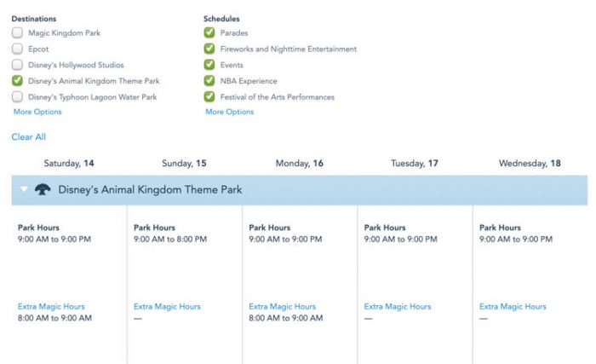
Task: Select the Saturday, 14 column header
Action: click(x=69, y=163)
